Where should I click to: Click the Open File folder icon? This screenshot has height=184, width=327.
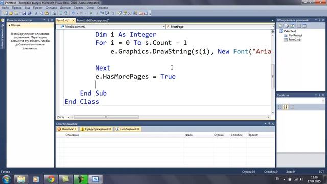point(11,13)
